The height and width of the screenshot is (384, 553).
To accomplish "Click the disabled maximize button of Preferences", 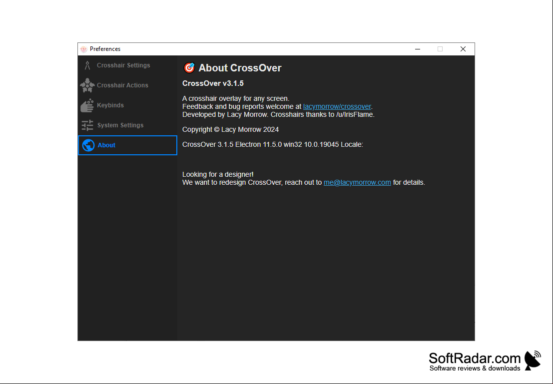I will coord(440,49).
